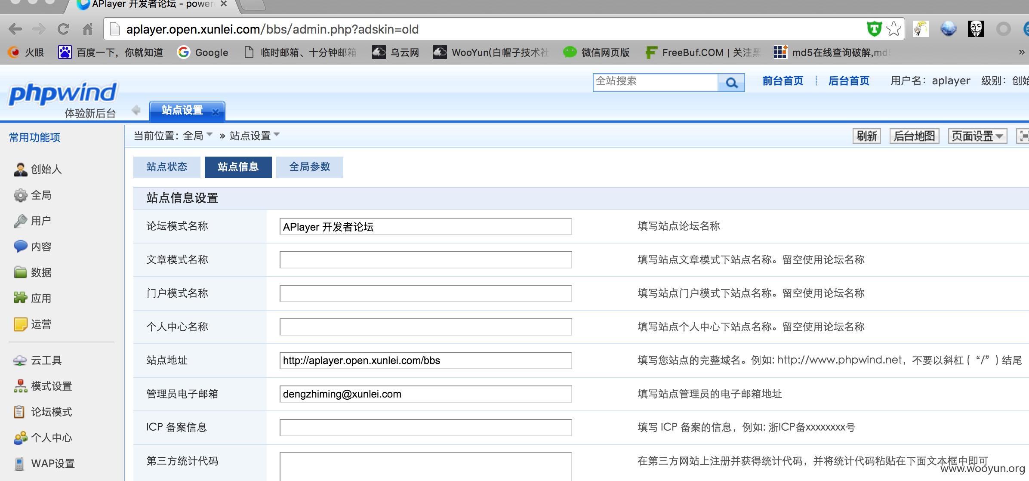The height and width of the screenshot is (481, 1029).
Task: Open 全局 gear item in sidebar
Action: (33, 195)
